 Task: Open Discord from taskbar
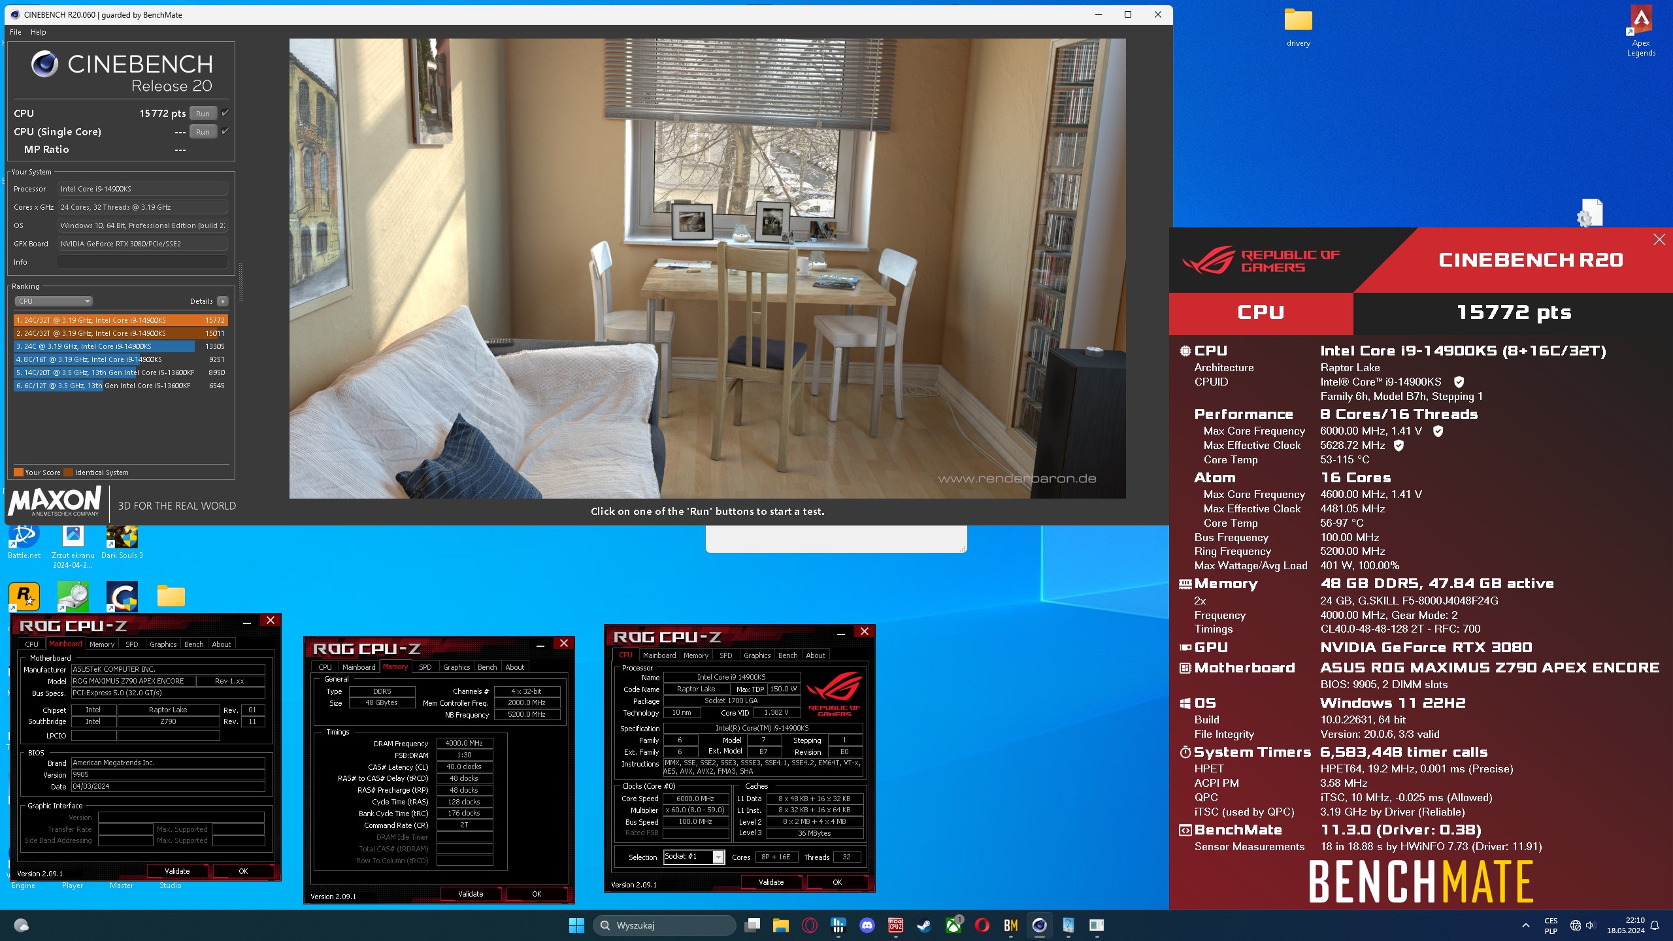pos(867,925)
